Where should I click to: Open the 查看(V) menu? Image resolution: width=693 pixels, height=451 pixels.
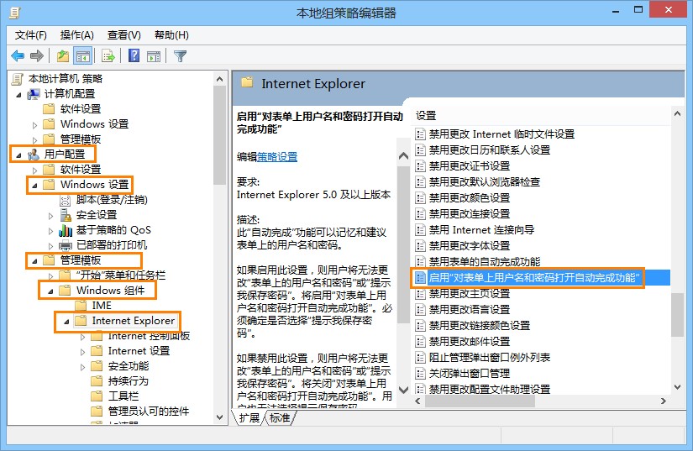click(x=123, y=35)
